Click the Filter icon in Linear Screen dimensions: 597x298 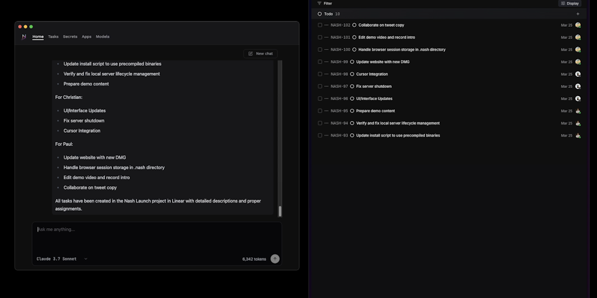319,3
